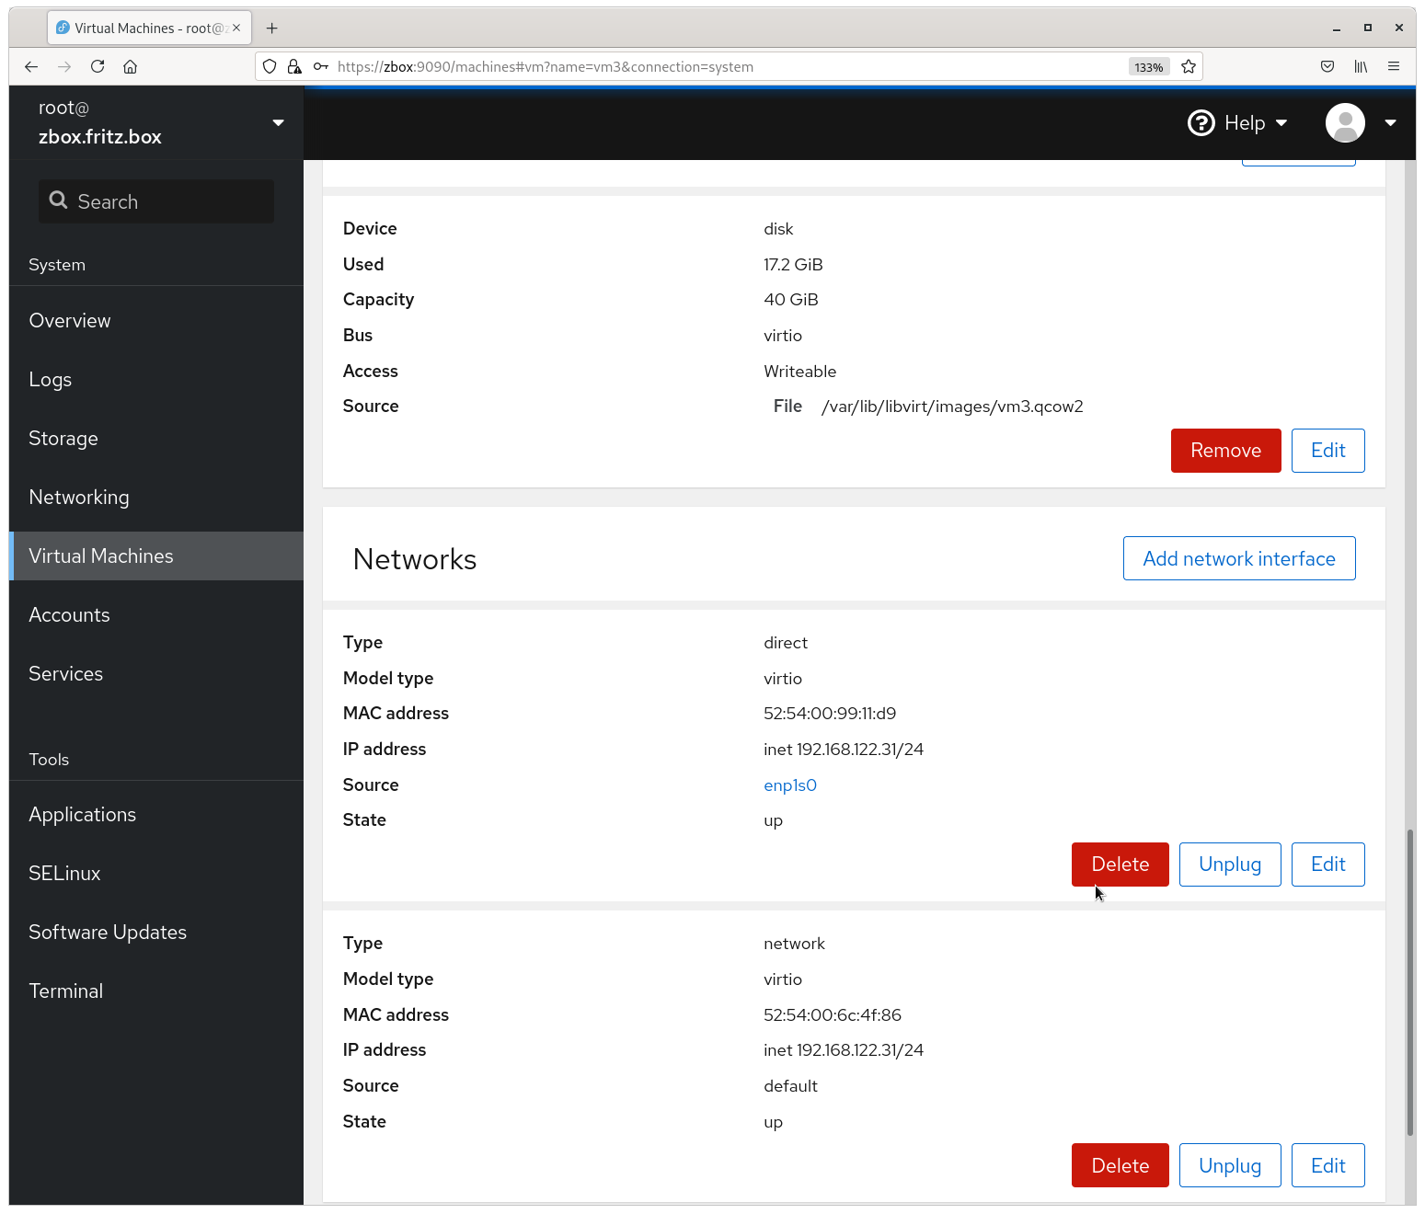The height and width of the screenshot is (1214, 1425).
Task: Click the page vertical scrollbar
Action: click(1409, 982)
